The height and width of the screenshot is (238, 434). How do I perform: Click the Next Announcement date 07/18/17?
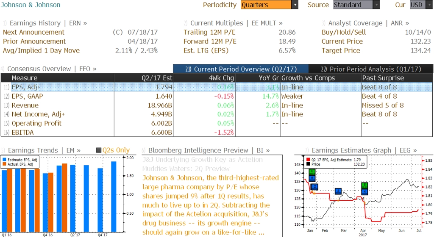[142, 32]
